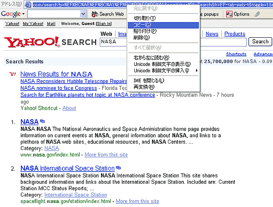Click new-window icon beside NASA result

(42, 121)
